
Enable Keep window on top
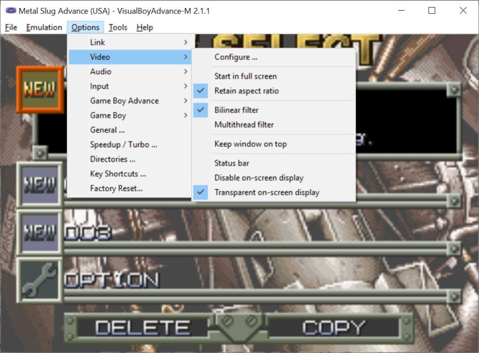click(x=273, y=144)
